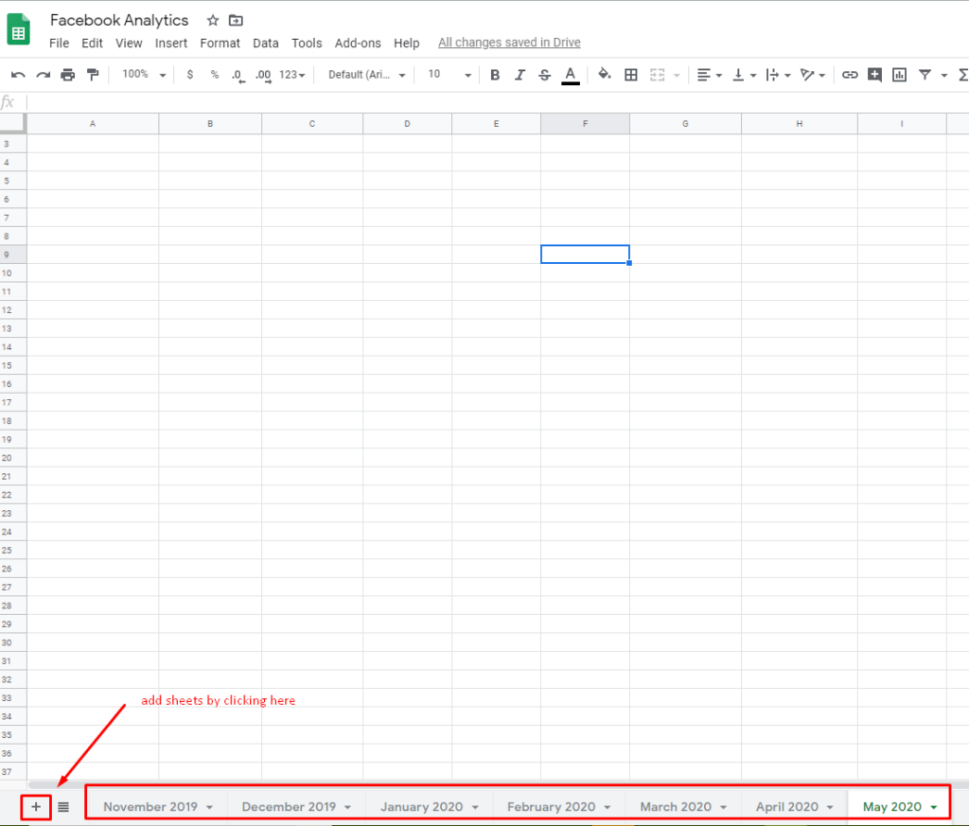Image resolution: width=969 pixels, height=826 pixels.
Task: Open the text color picker
Action: [x=569, y=75]
